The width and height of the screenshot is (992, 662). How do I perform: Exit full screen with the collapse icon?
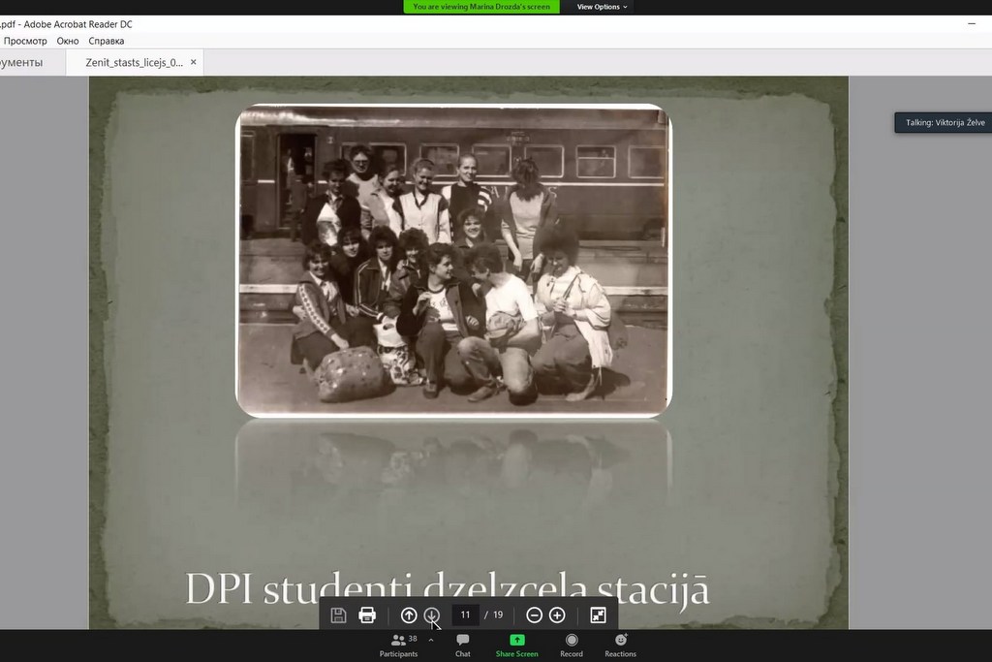tap(598, 615)
